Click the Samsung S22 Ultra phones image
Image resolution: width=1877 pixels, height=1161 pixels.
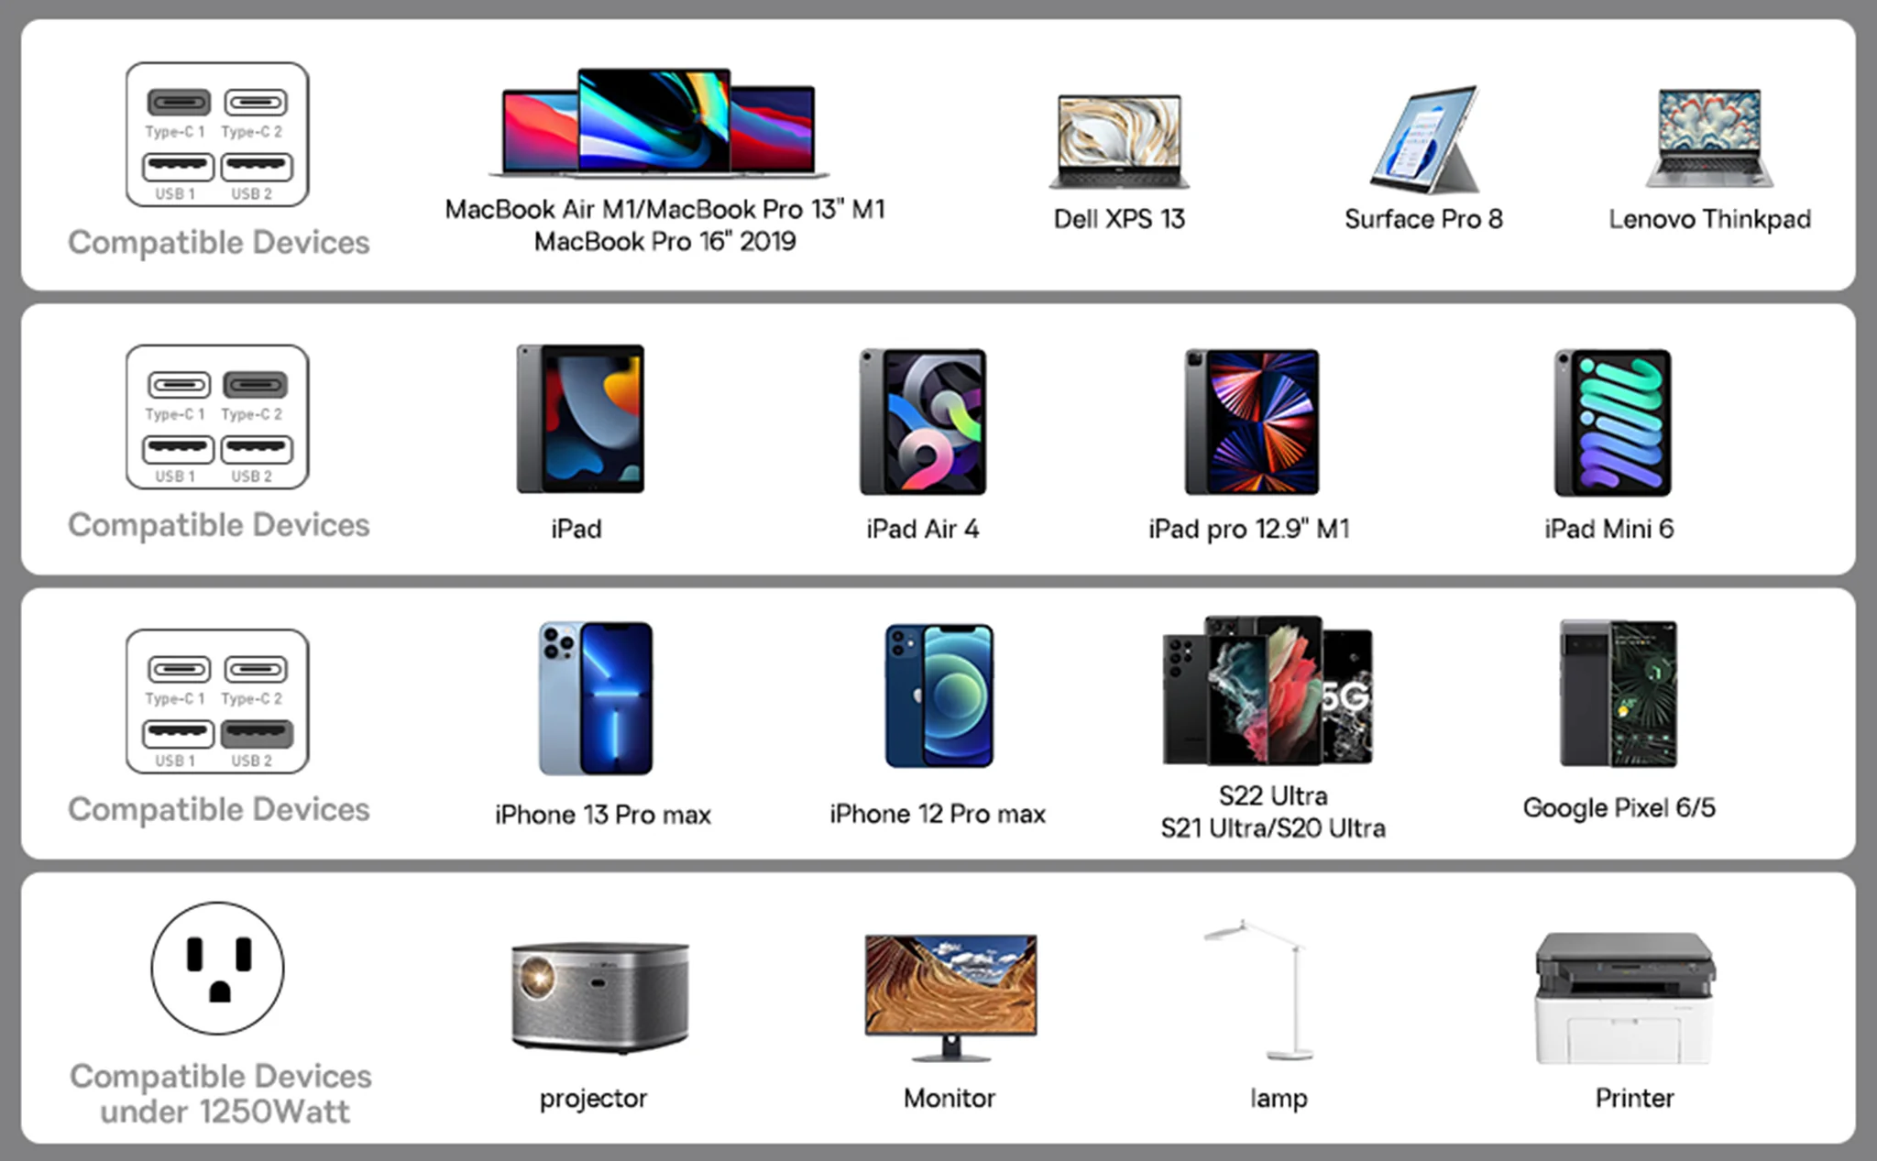pyautogui.click(x=1268, y=690)
